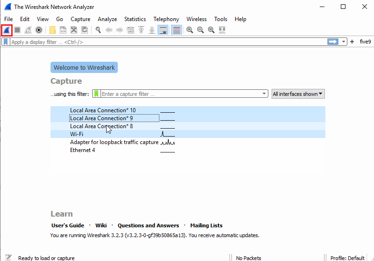
Task: Open the User's Guide link
Action: click(x=68, y=225)
